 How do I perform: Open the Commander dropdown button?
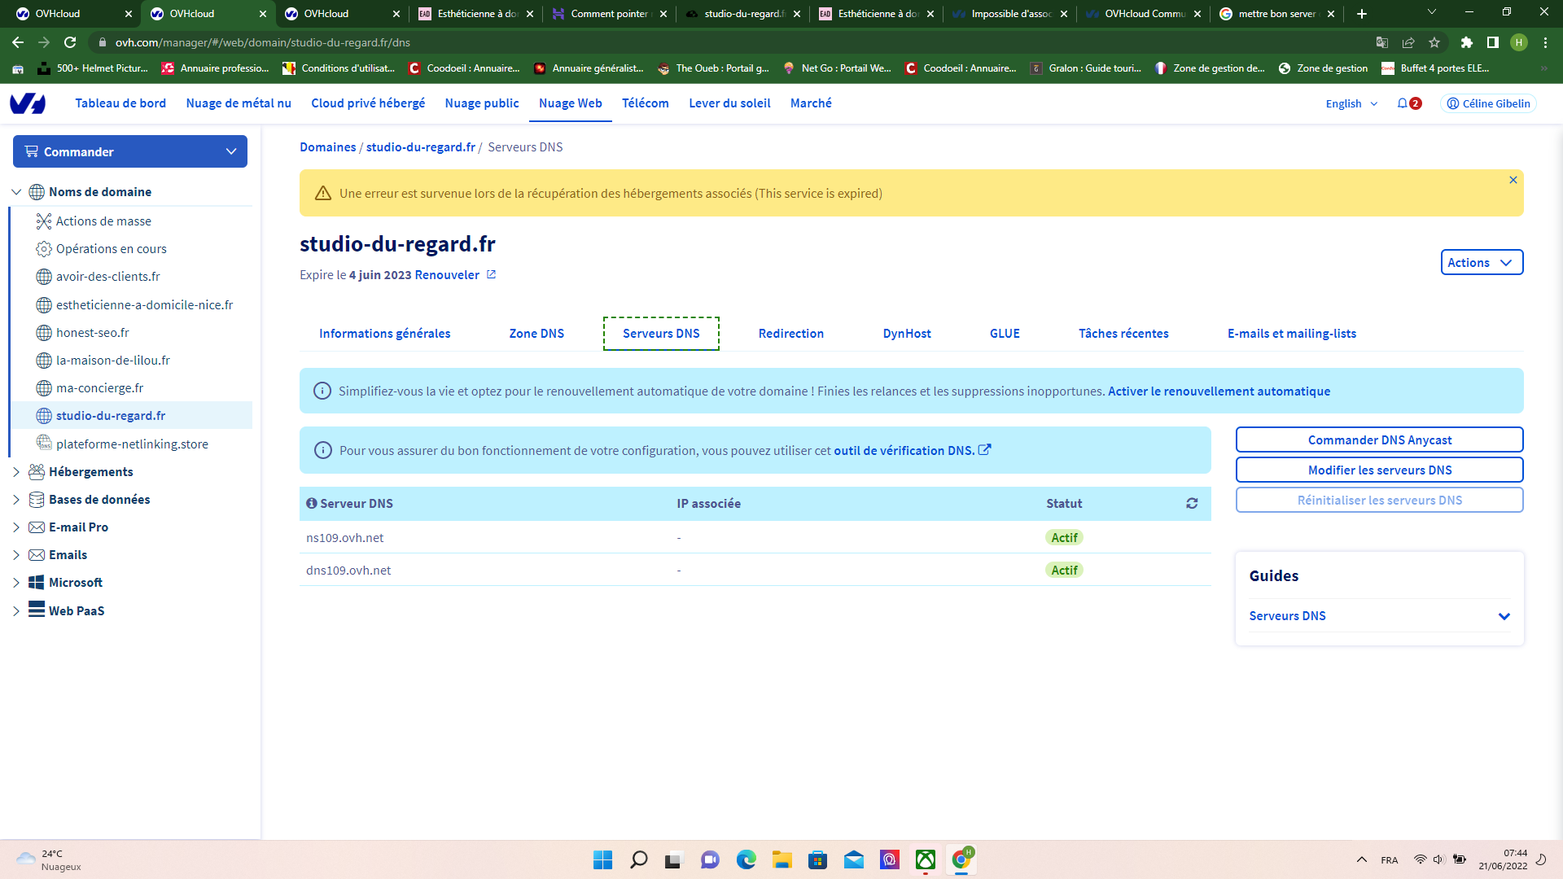130,151
